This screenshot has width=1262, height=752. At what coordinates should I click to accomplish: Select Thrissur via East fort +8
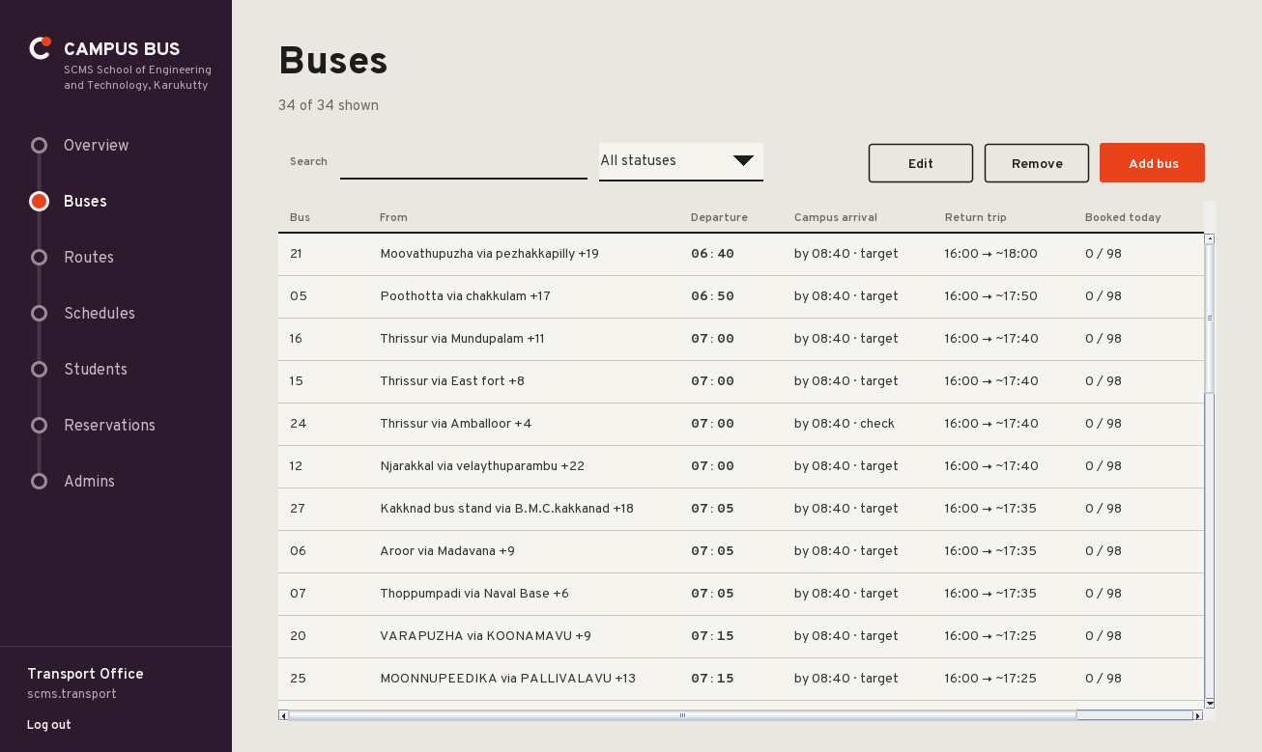point(741,381)
